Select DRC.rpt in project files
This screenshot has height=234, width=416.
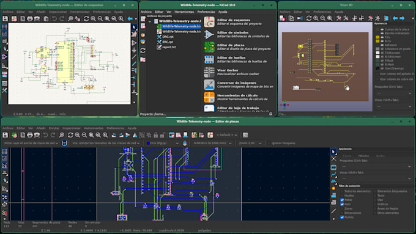click(168, 37)
